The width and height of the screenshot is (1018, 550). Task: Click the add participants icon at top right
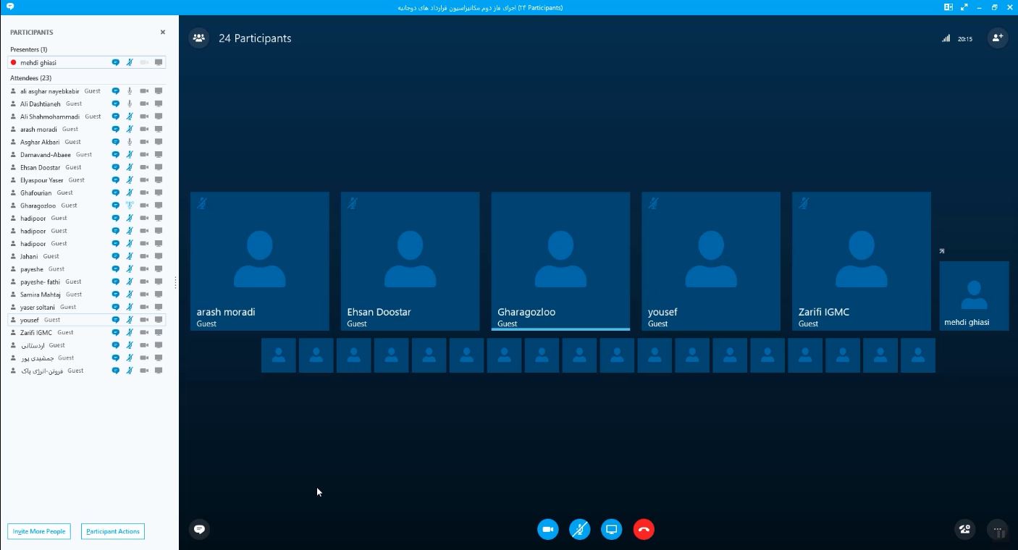point(998,38)
